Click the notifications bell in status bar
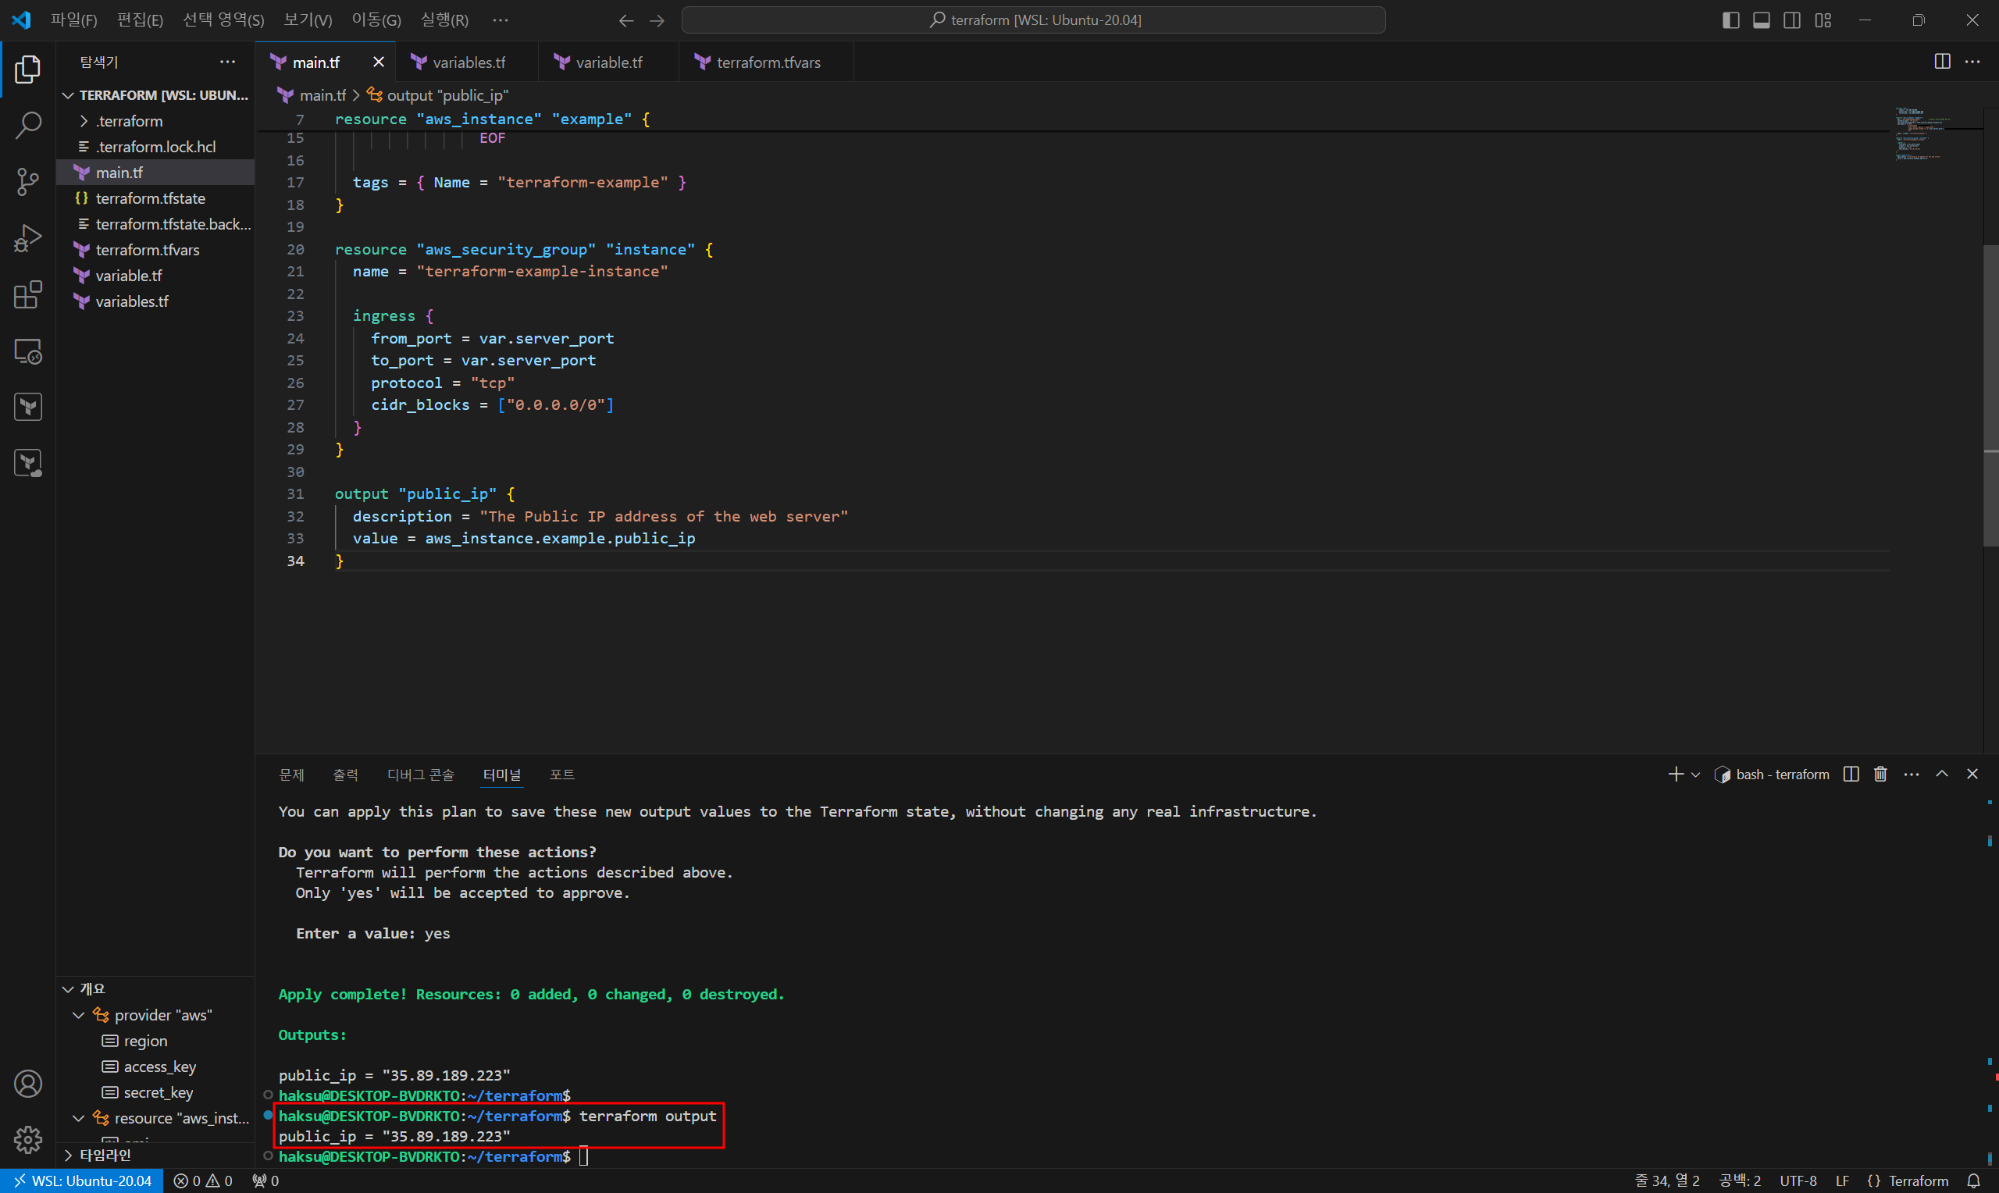Image resolution: width=1999 pixels, height=1193 pixels. (1973, 1181)
